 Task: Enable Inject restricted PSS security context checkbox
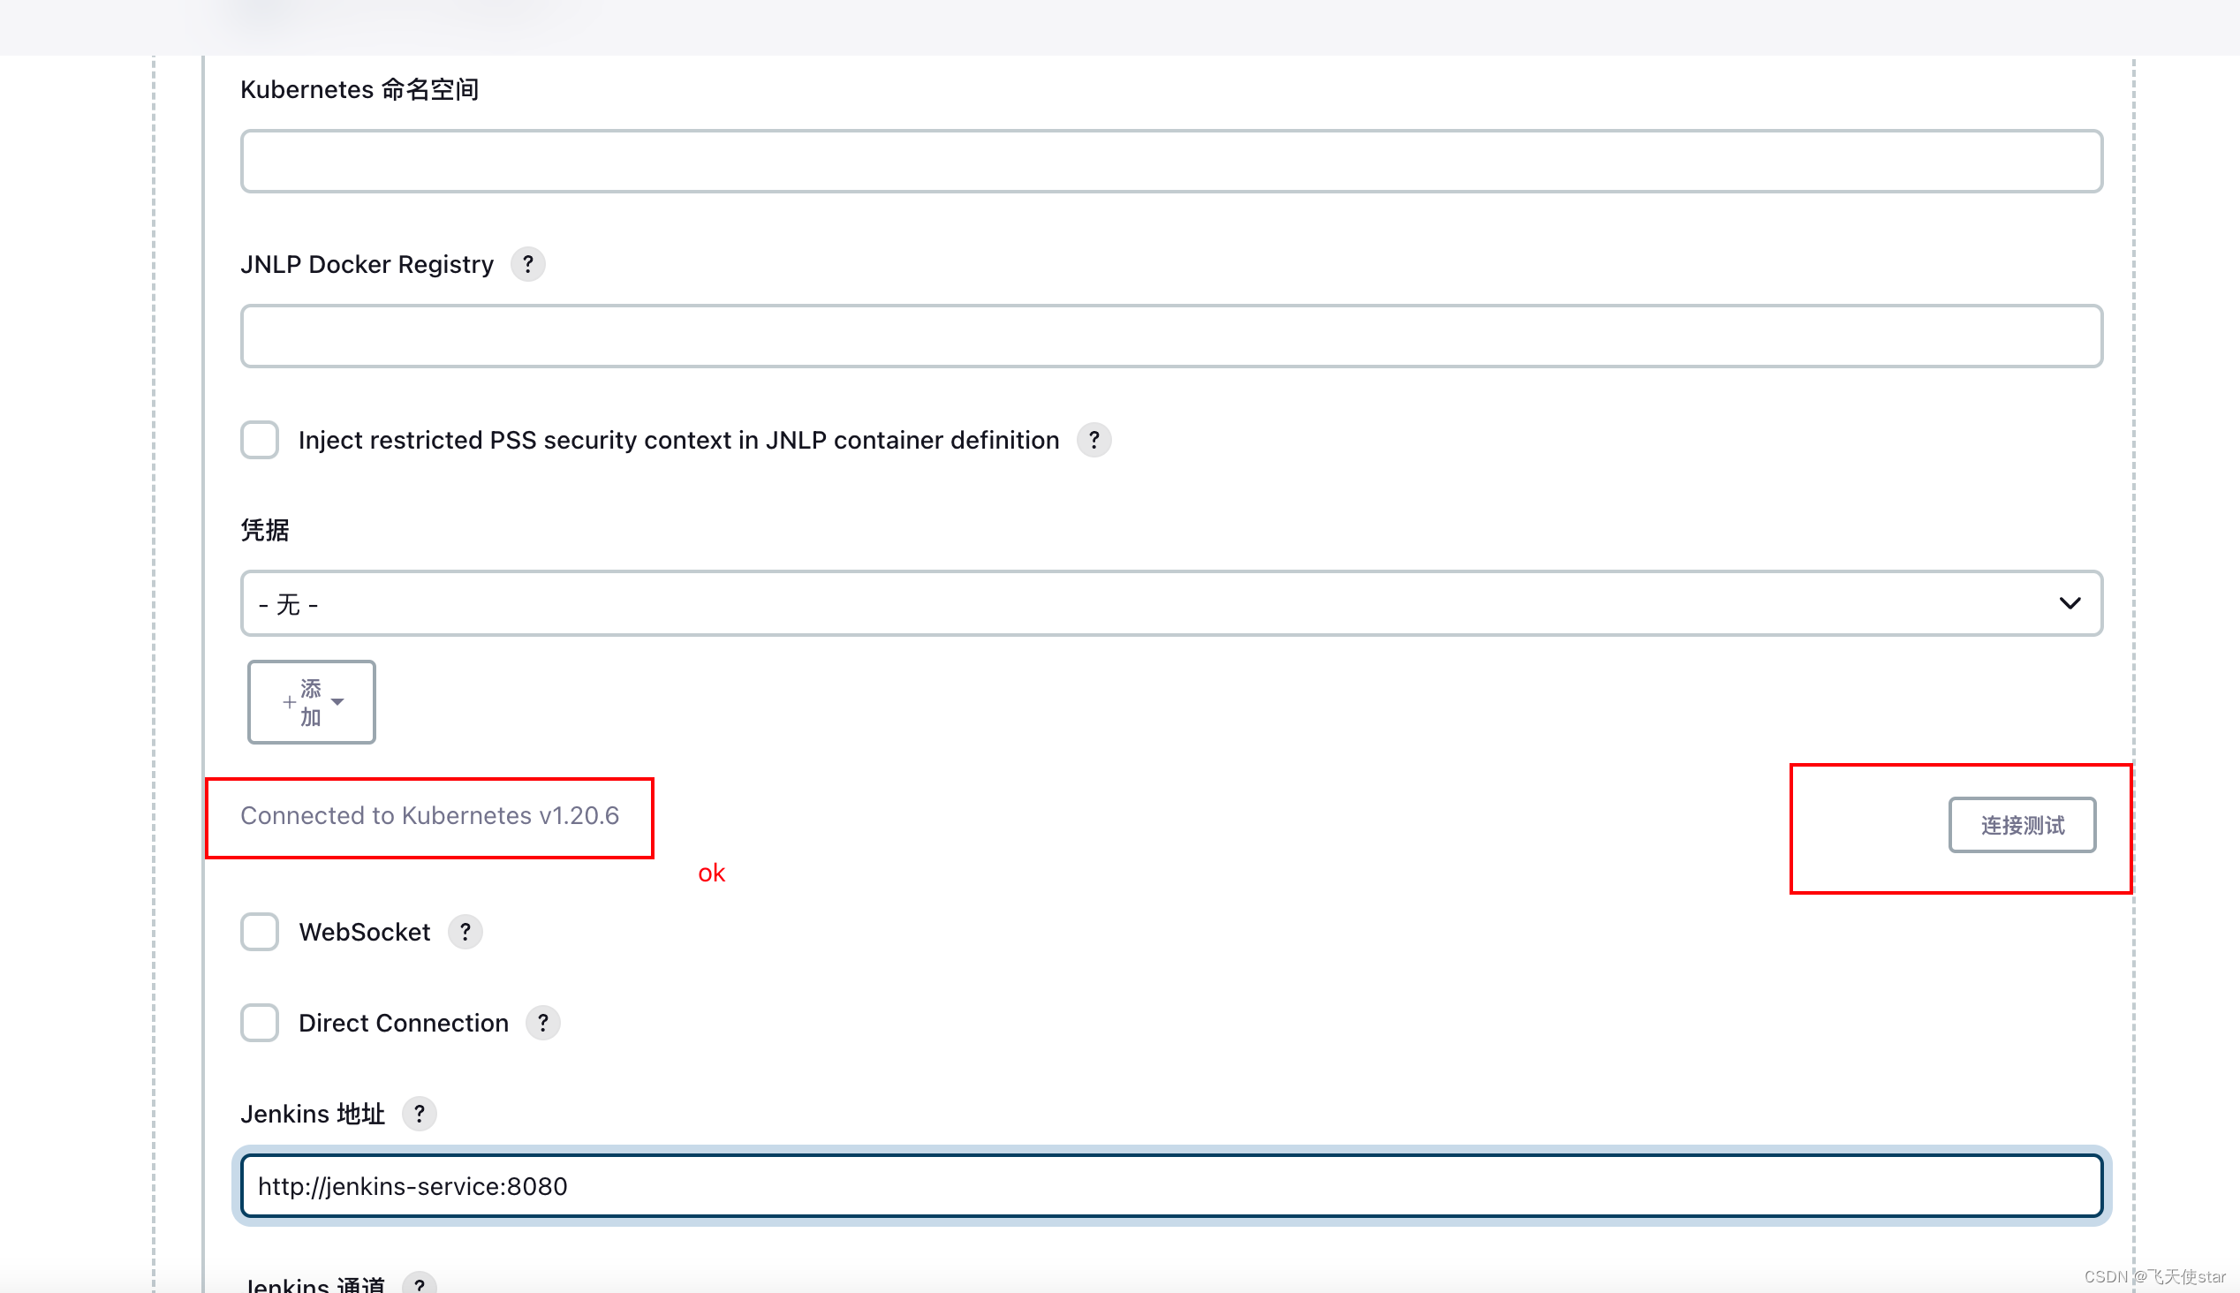pos(260,440)
